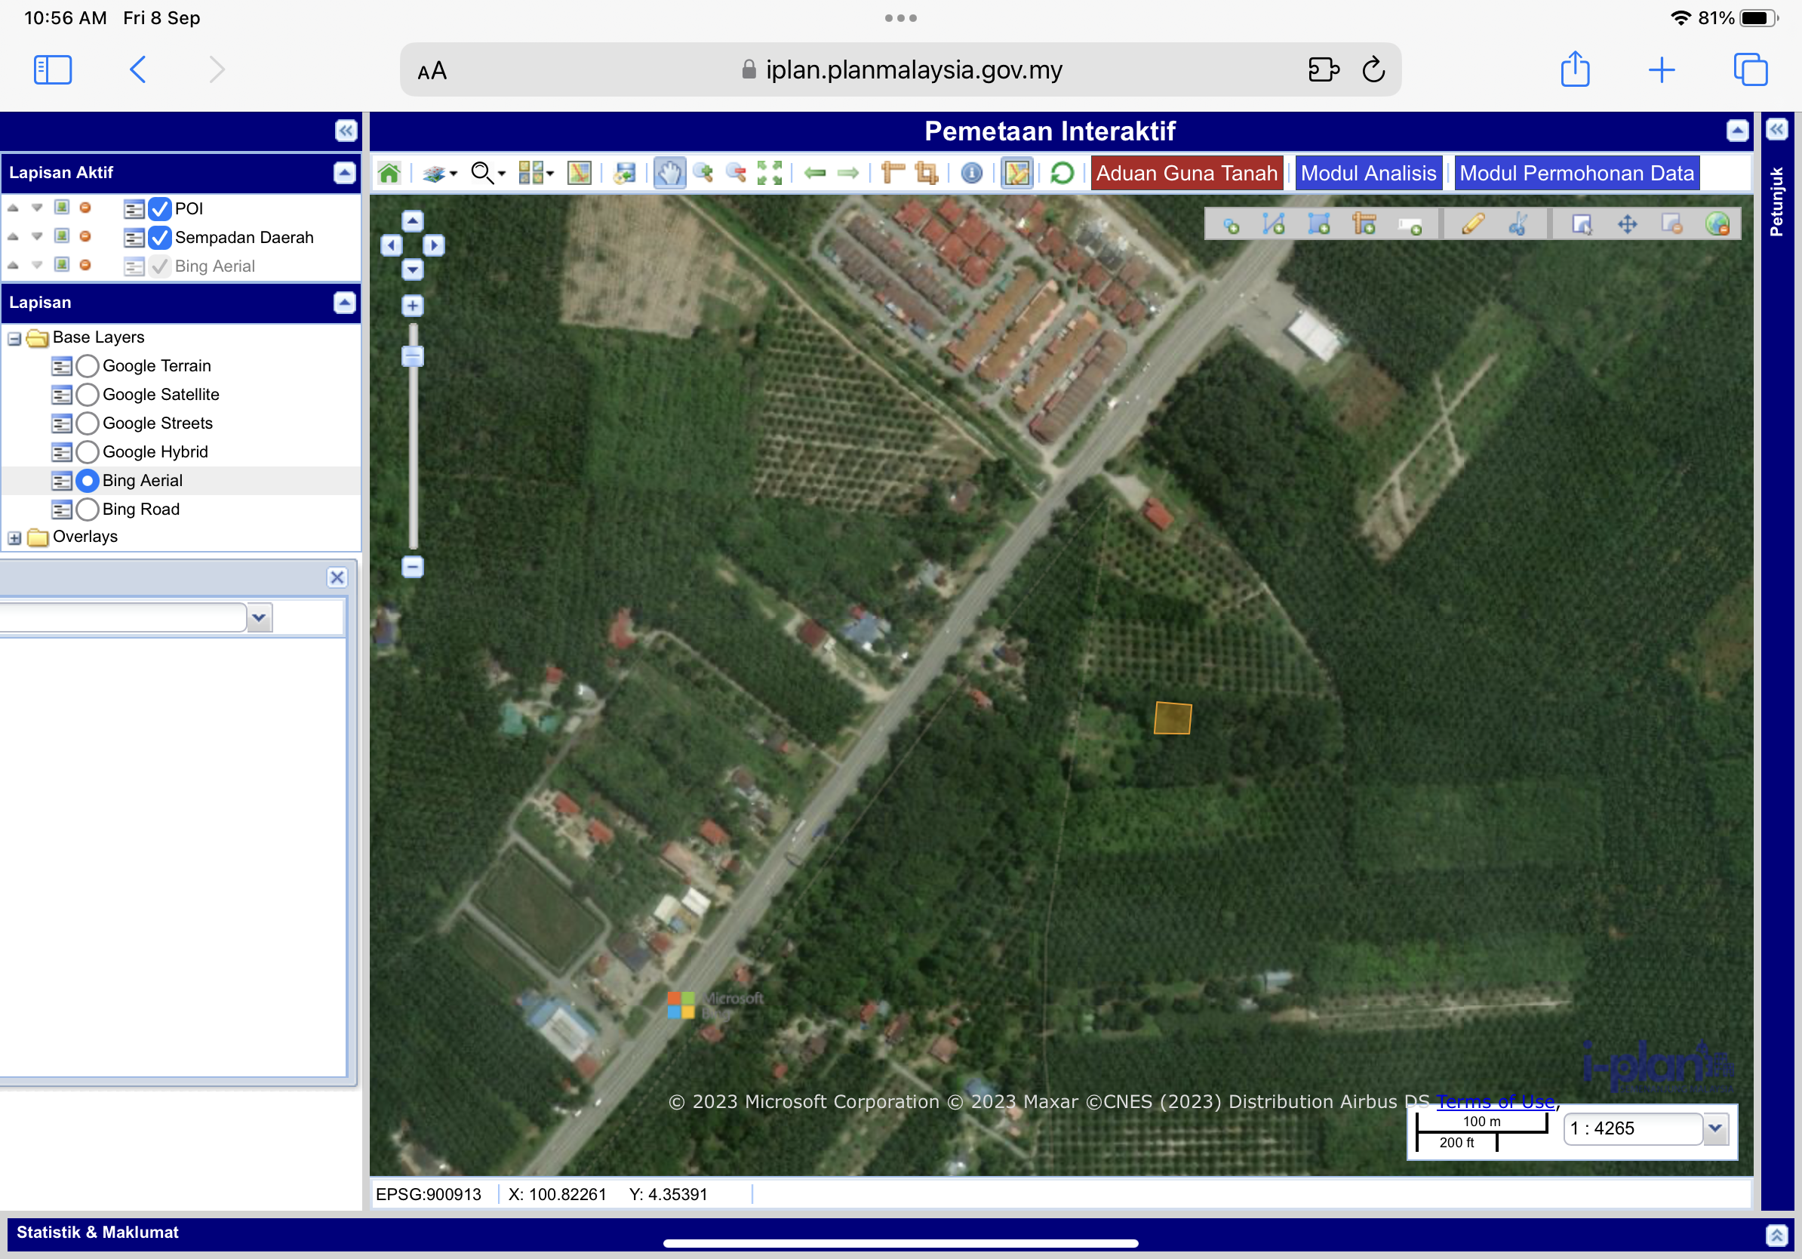This screenshot has height=1259, width=1802.
Task: Select Bing Road base layer
Action: click(x=88, y=509)
